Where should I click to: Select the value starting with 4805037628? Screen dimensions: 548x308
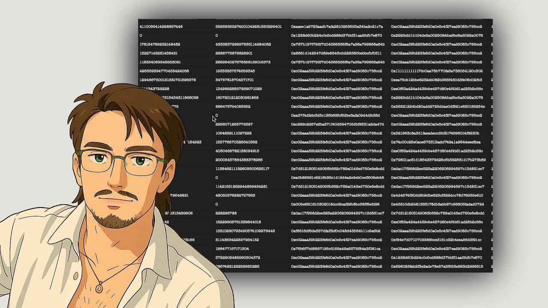[x=235, y=195]
